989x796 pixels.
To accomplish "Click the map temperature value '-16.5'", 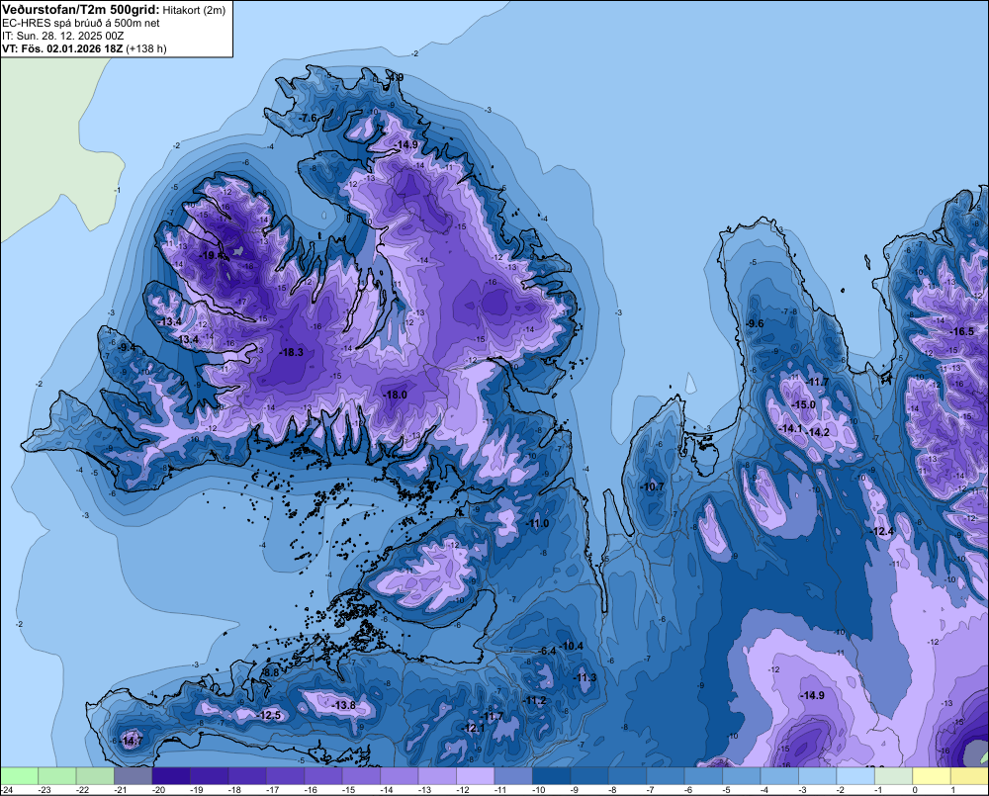I will point(962,332).
